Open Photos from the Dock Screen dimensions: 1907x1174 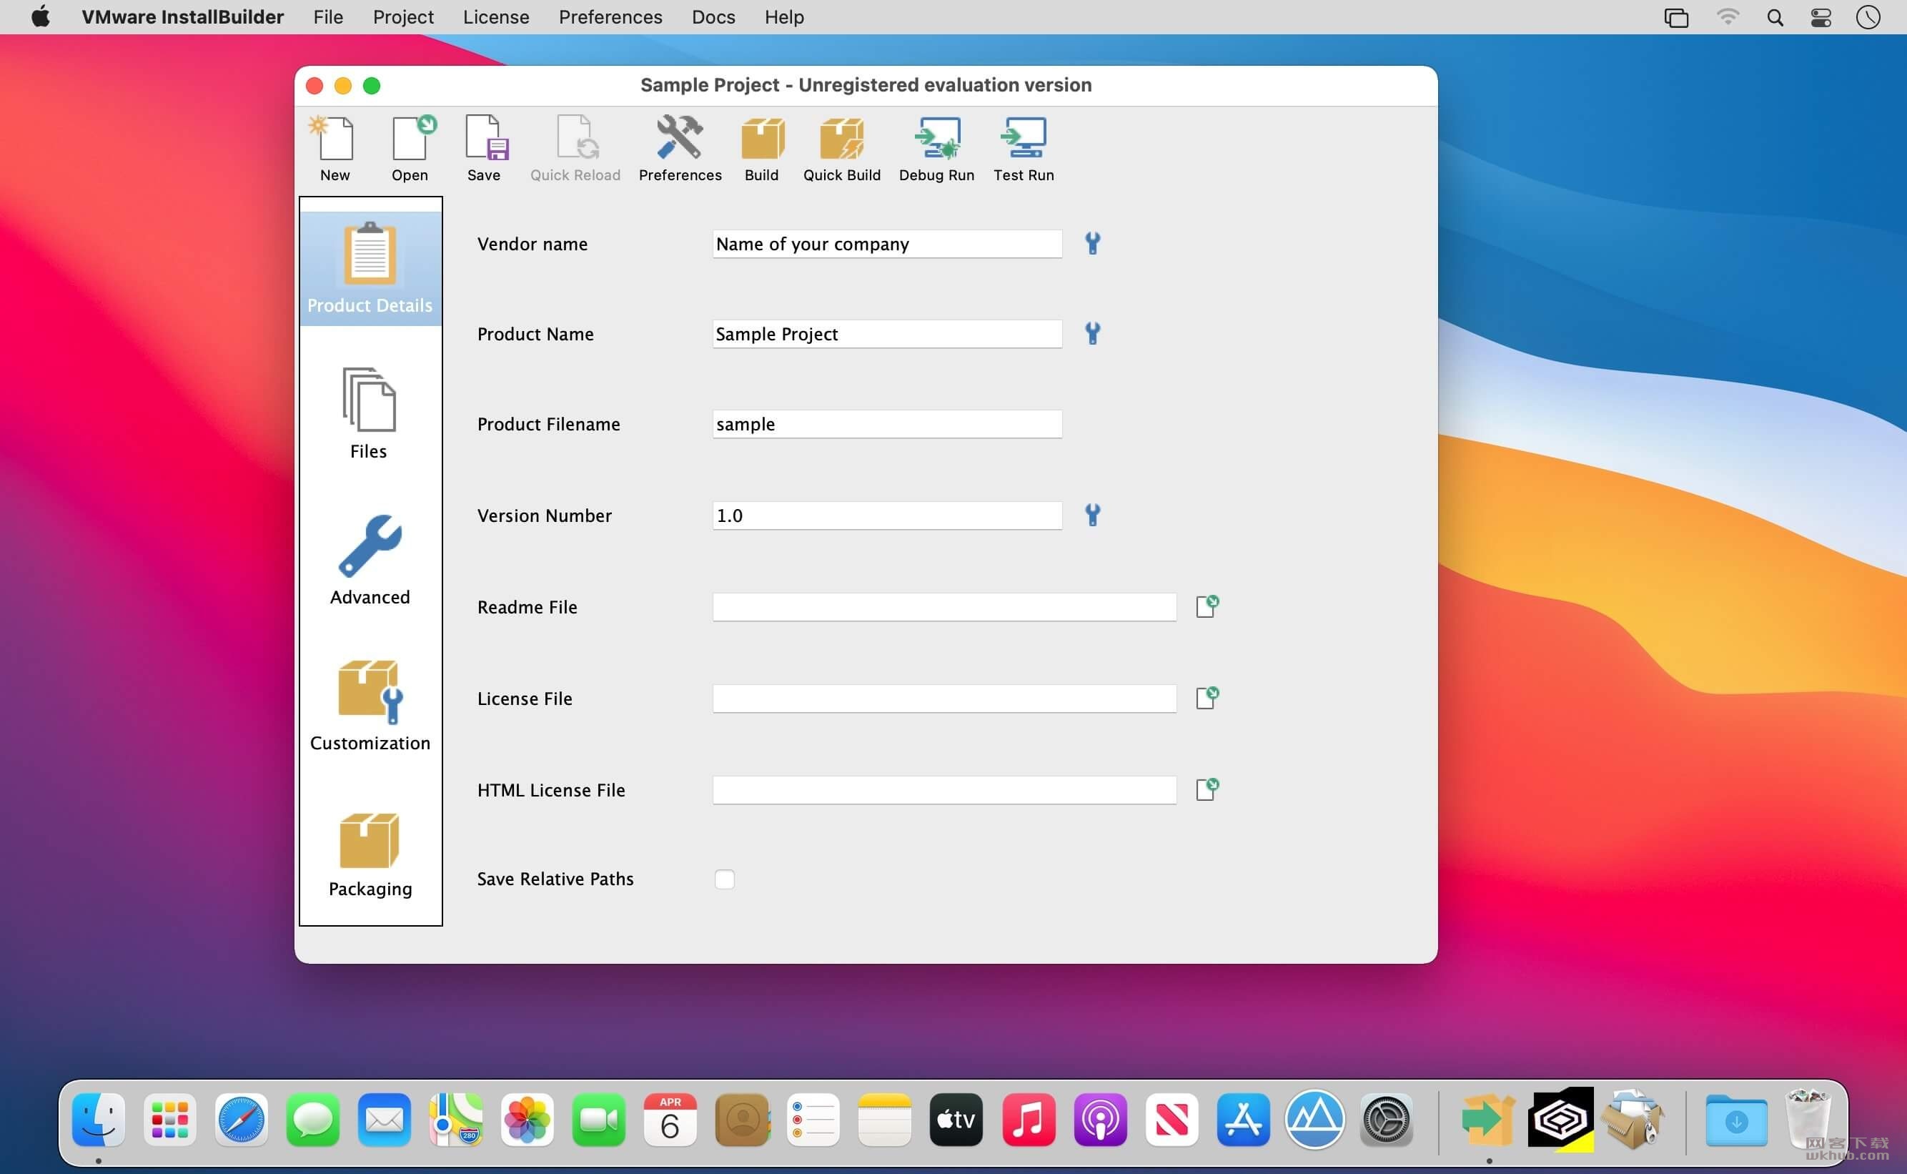[x=527, y=1120]
